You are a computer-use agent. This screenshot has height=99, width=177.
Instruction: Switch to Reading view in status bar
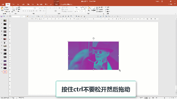click(153, 98)
